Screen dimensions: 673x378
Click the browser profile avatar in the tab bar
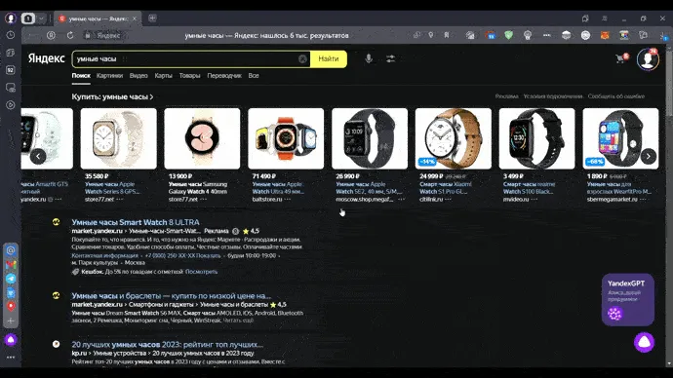coord(11,19)
